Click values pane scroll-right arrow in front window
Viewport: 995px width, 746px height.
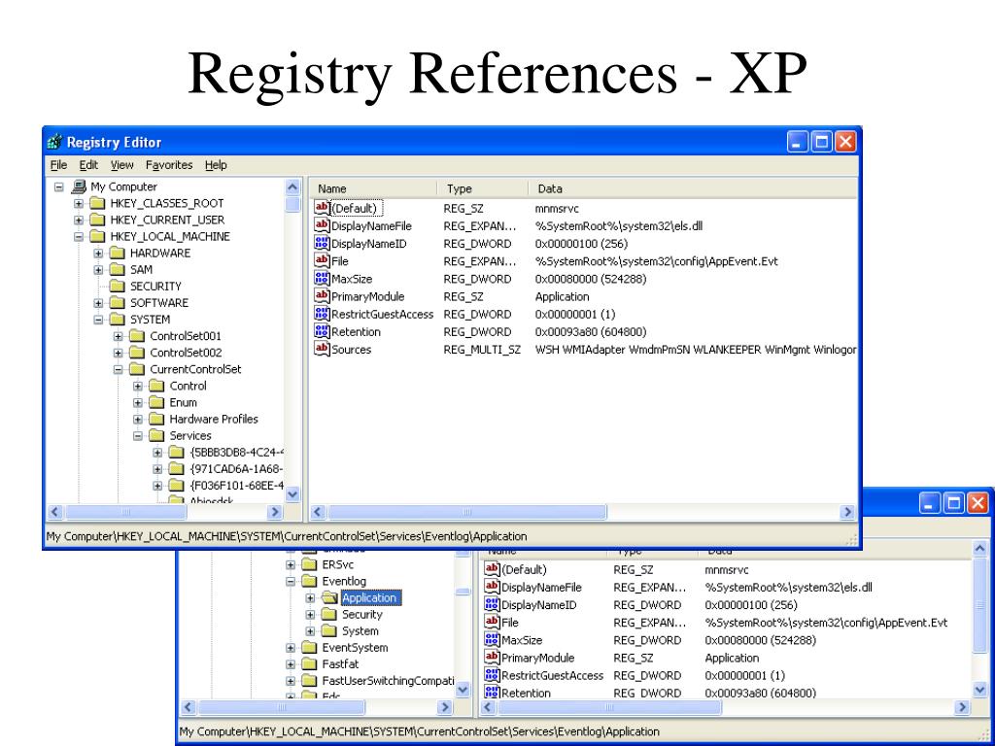[x=847, y=512]
